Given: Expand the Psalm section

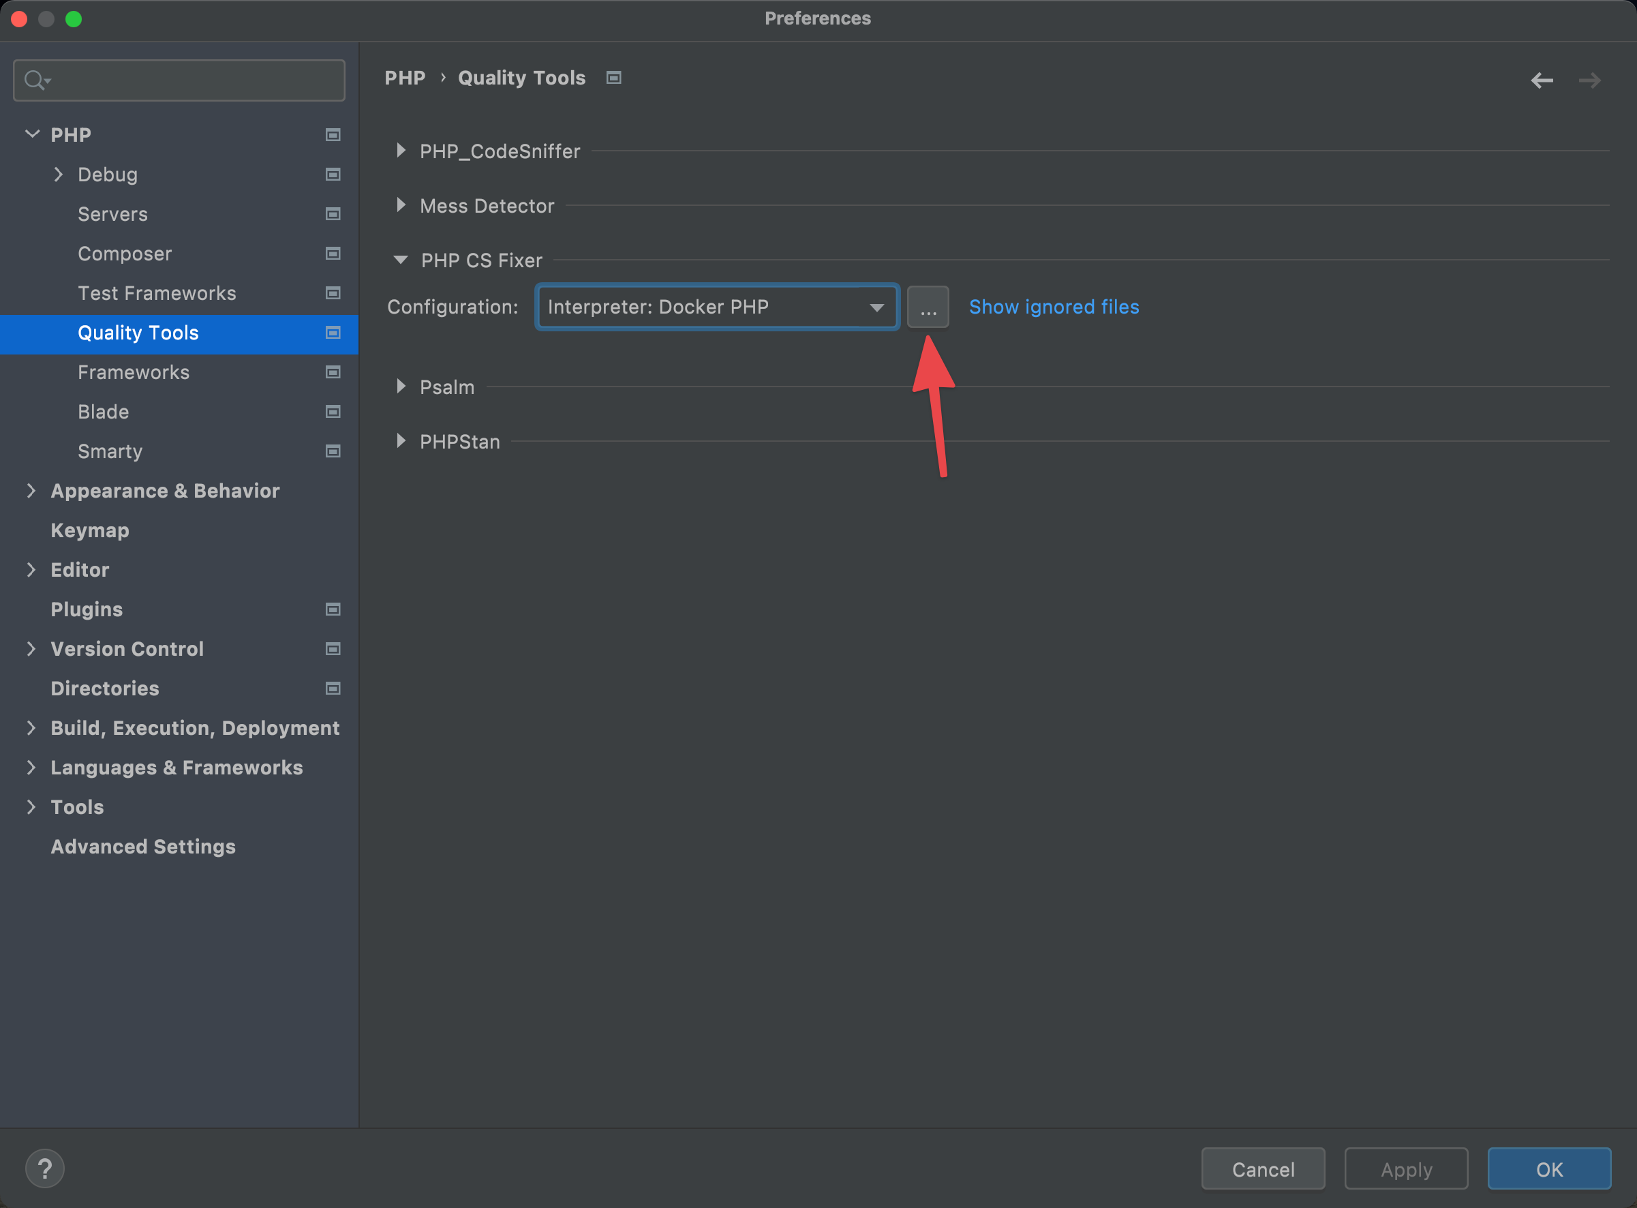Looking at the screenshot, I should pos(401,386).
